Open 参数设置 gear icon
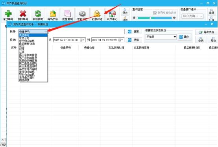This screenshot has height=147, width=218. (x=82, y=14)
